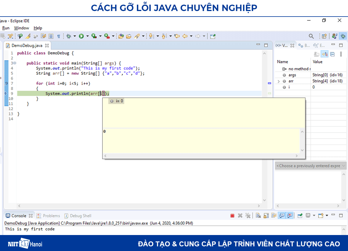Click Collapse All in Variables view
The image size is (348, 251).
(332, 54)
